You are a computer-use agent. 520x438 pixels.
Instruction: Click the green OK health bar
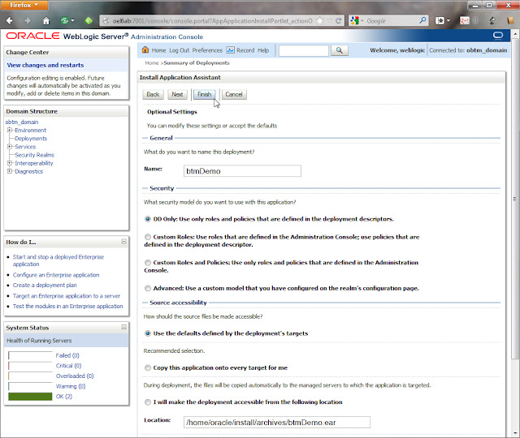(30, 397)
